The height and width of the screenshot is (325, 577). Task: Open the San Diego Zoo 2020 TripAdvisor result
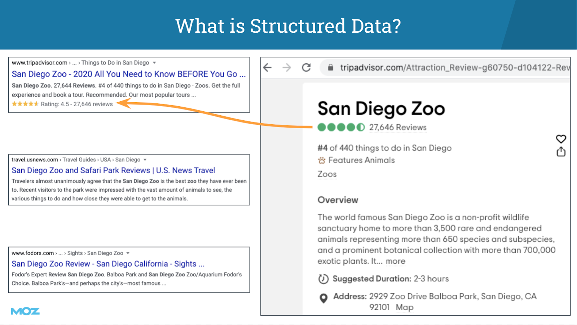click(x=128, y=74)
